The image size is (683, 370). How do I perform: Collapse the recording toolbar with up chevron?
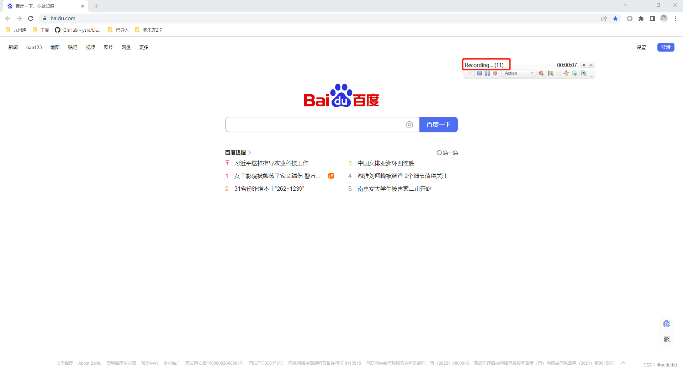coord(591,65)
